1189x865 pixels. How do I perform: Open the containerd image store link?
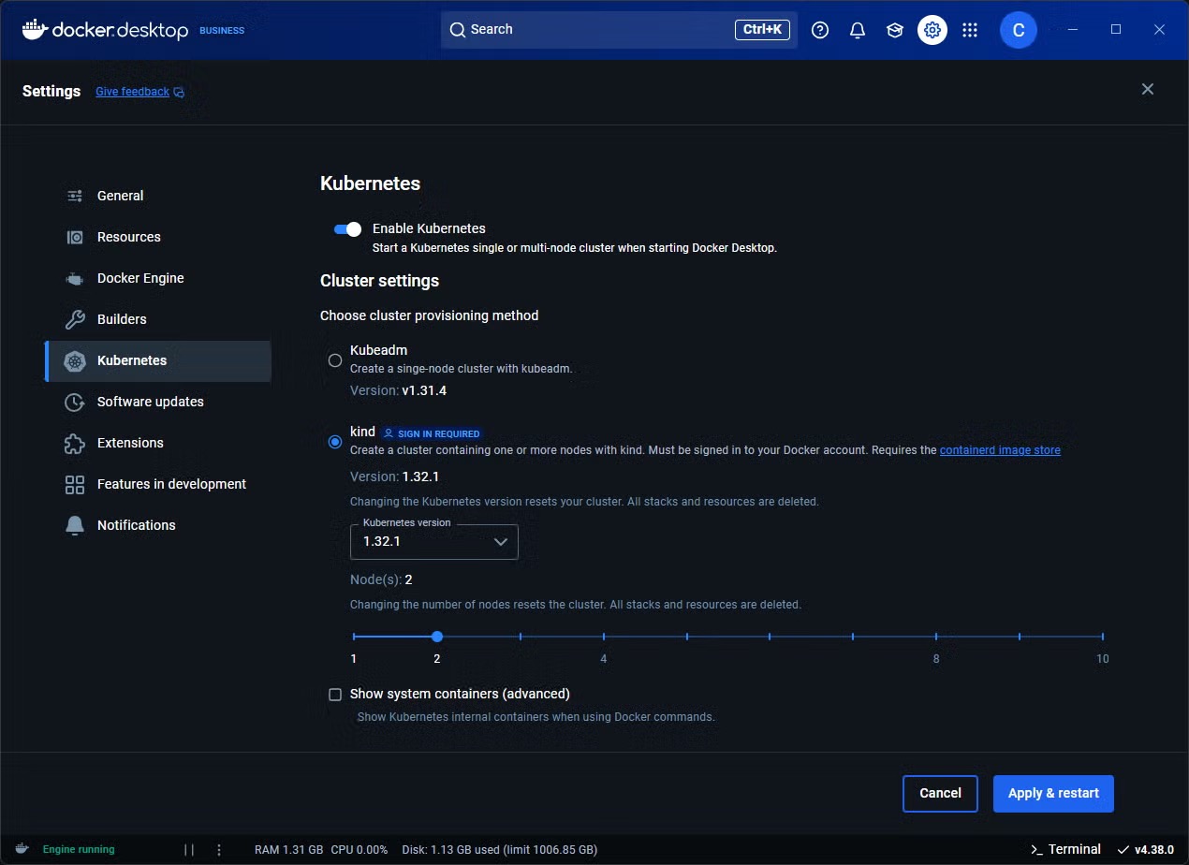pyautogui.click(x=1000, y=450)
